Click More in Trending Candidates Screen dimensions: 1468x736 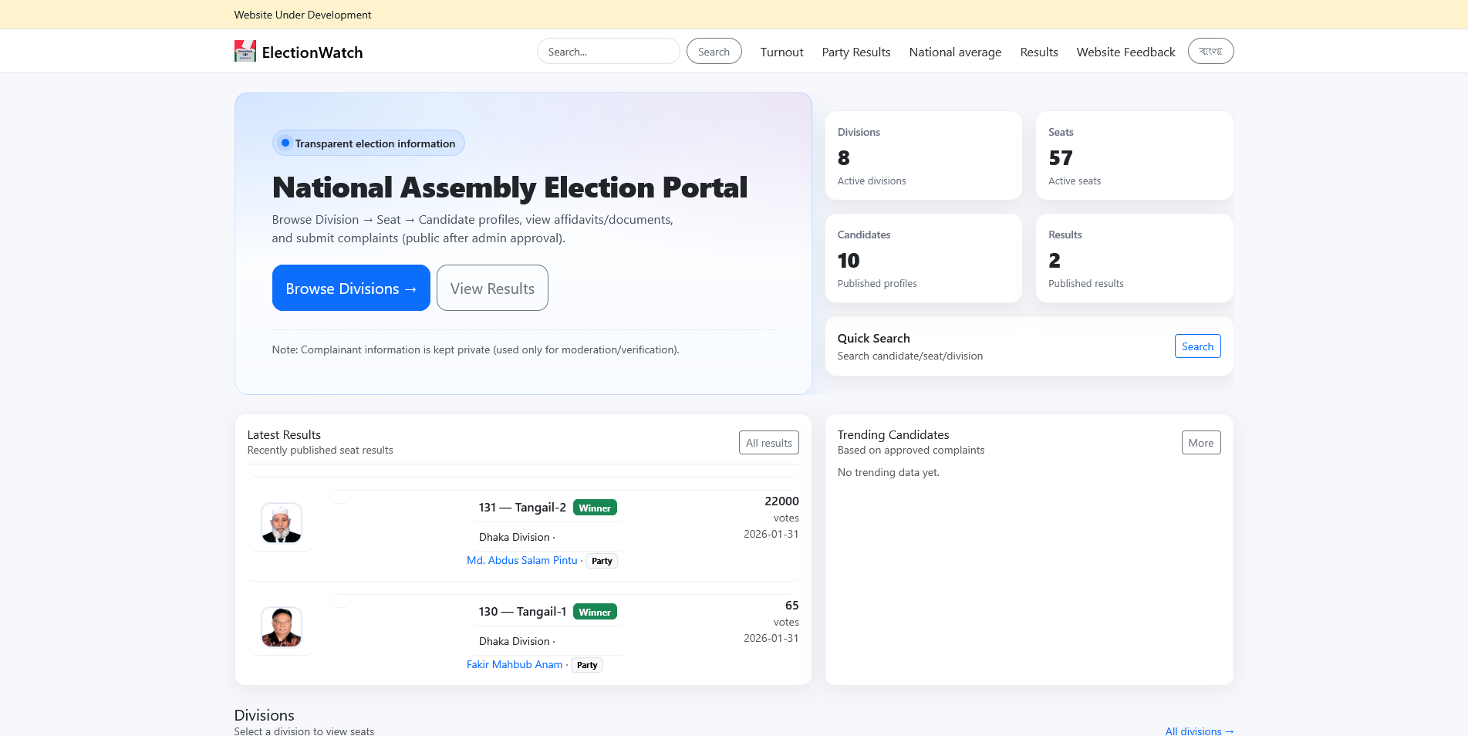pyautogui.click(x=1200, y=443)
